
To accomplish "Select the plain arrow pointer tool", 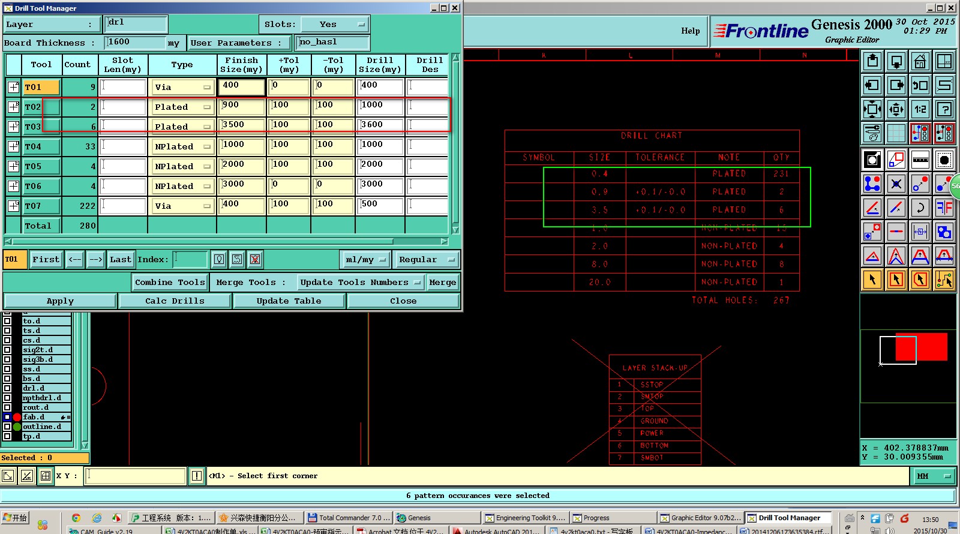I will pos(872,280).
